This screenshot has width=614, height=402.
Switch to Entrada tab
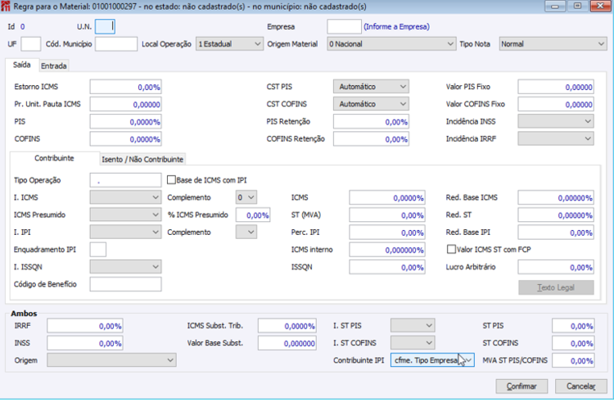[x=54, y=65]
